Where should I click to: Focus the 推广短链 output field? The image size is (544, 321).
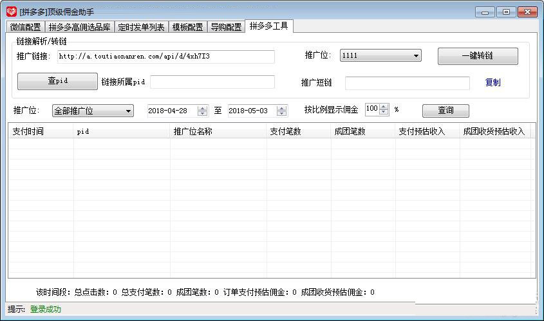(407, 83)
